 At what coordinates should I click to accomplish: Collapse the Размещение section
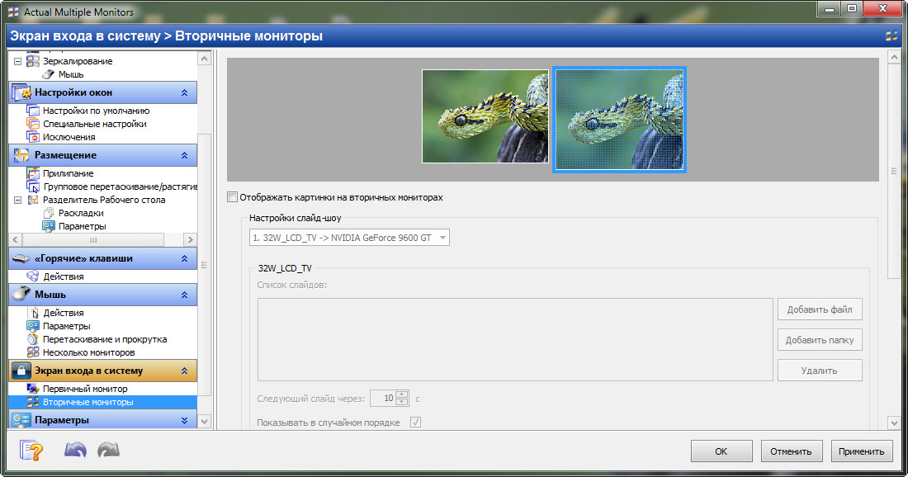pyautogui.click(x=184, y=155)
